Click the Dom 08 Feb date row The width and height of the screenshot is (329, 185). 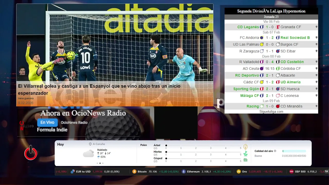pyautogui.click(x=271, y=57)
